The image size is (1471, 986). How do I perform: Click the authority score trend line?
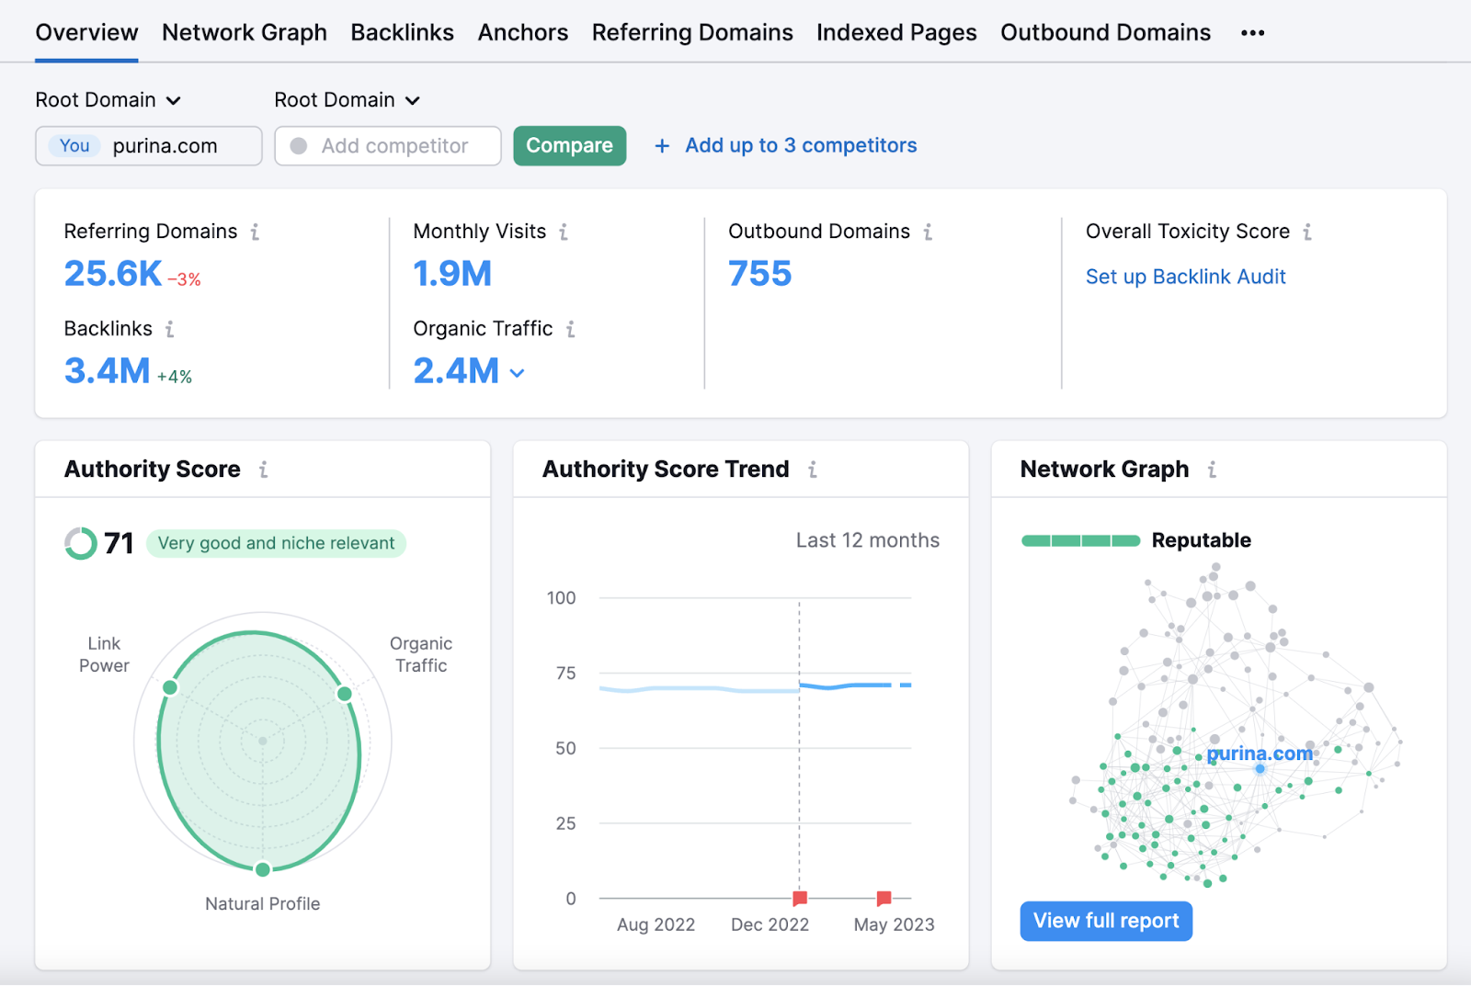[754, 688]
